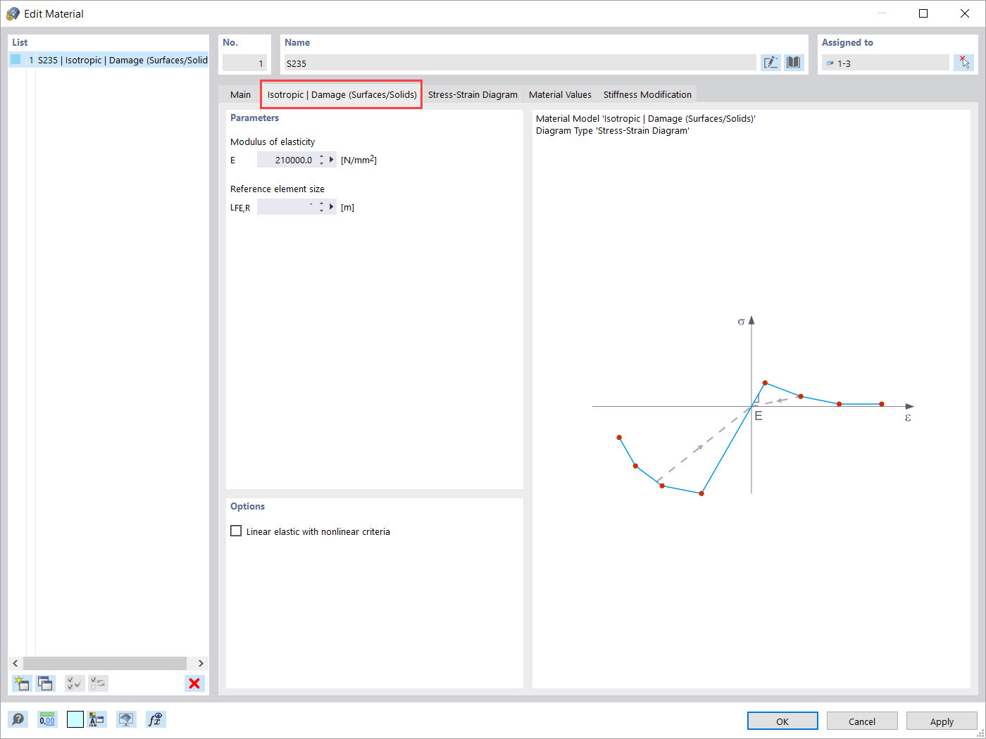Image resolution: width=986 pixels, height=739 pixels.
Task: Go to the Material Values tab
Action: pyautogui.click(x=560, y=94)
